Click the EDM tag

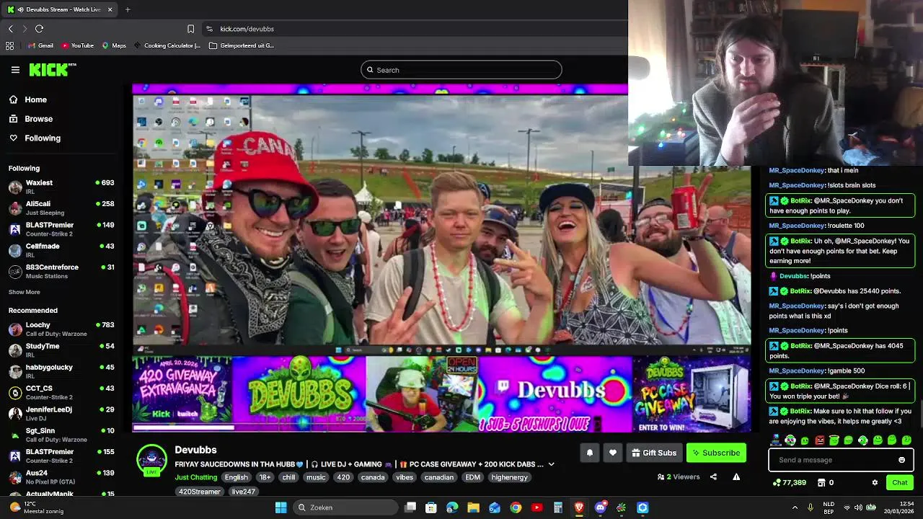[x=473, y=477]
